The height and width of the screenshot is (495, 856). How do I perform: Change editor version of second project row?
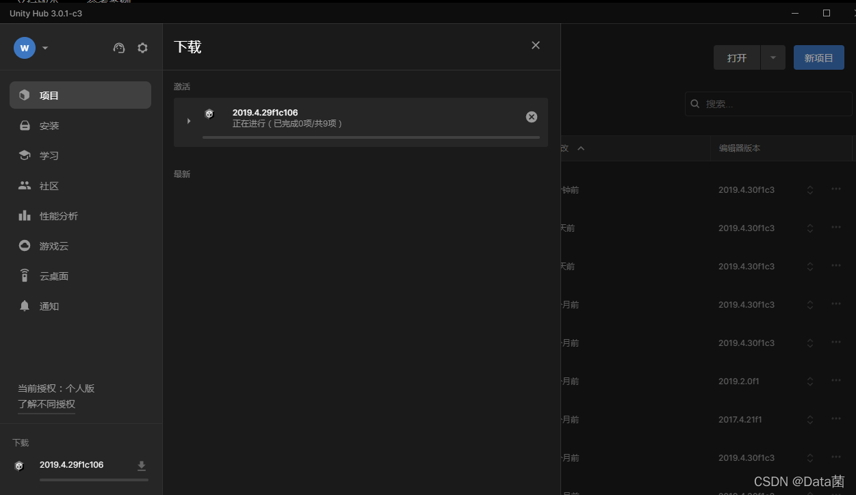pos(810,228)
